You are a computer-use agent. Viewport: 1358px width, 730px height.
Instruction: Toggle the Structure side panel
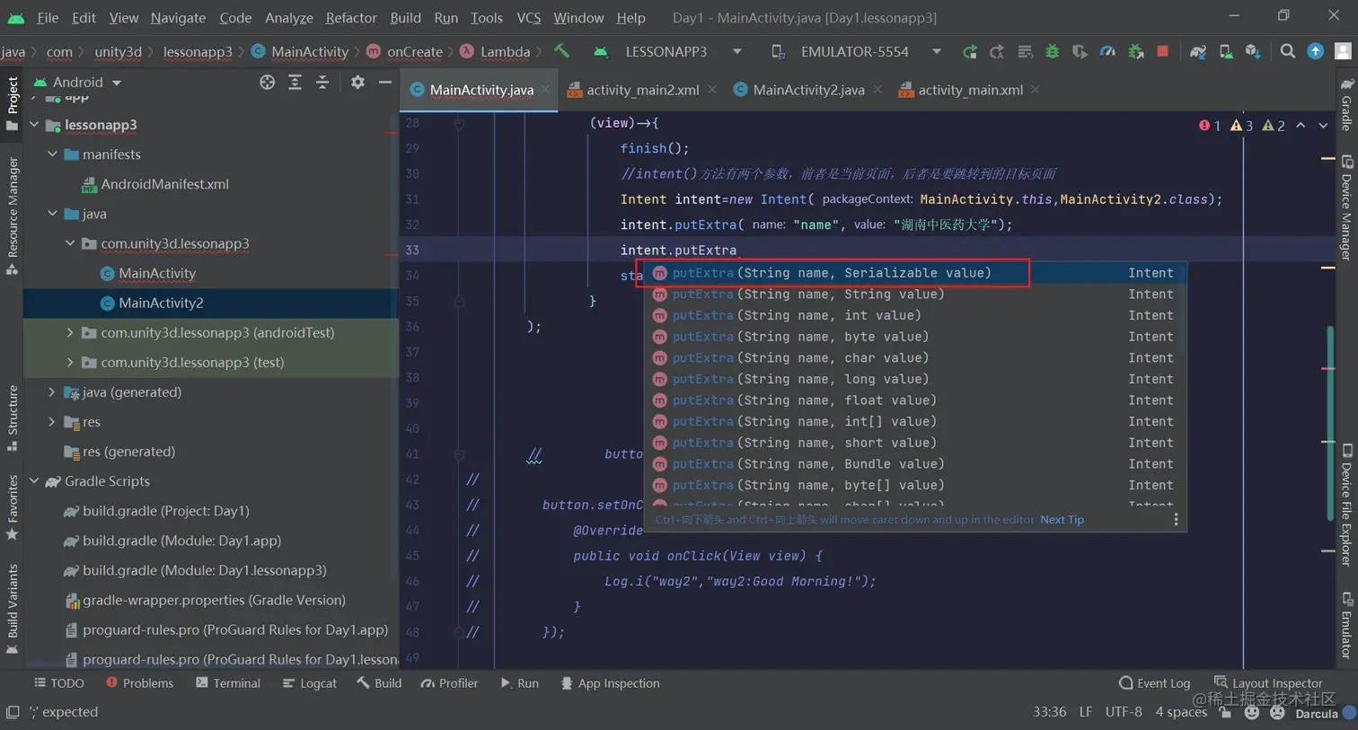tap(13, 418)
